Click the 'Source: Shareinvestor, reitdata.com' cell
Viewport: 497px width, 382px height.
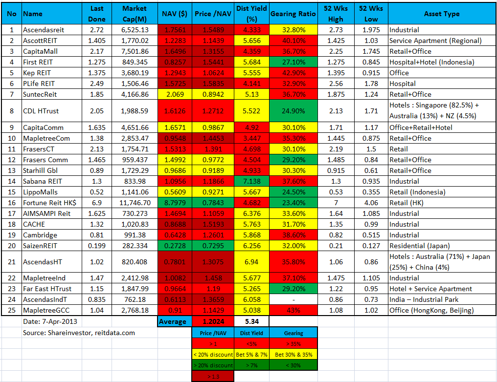(79, 333)
